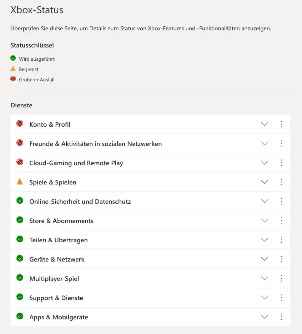
Task: Click outage icon beside Freunde & Aktivitäten
Action: [x=20, y=143]
